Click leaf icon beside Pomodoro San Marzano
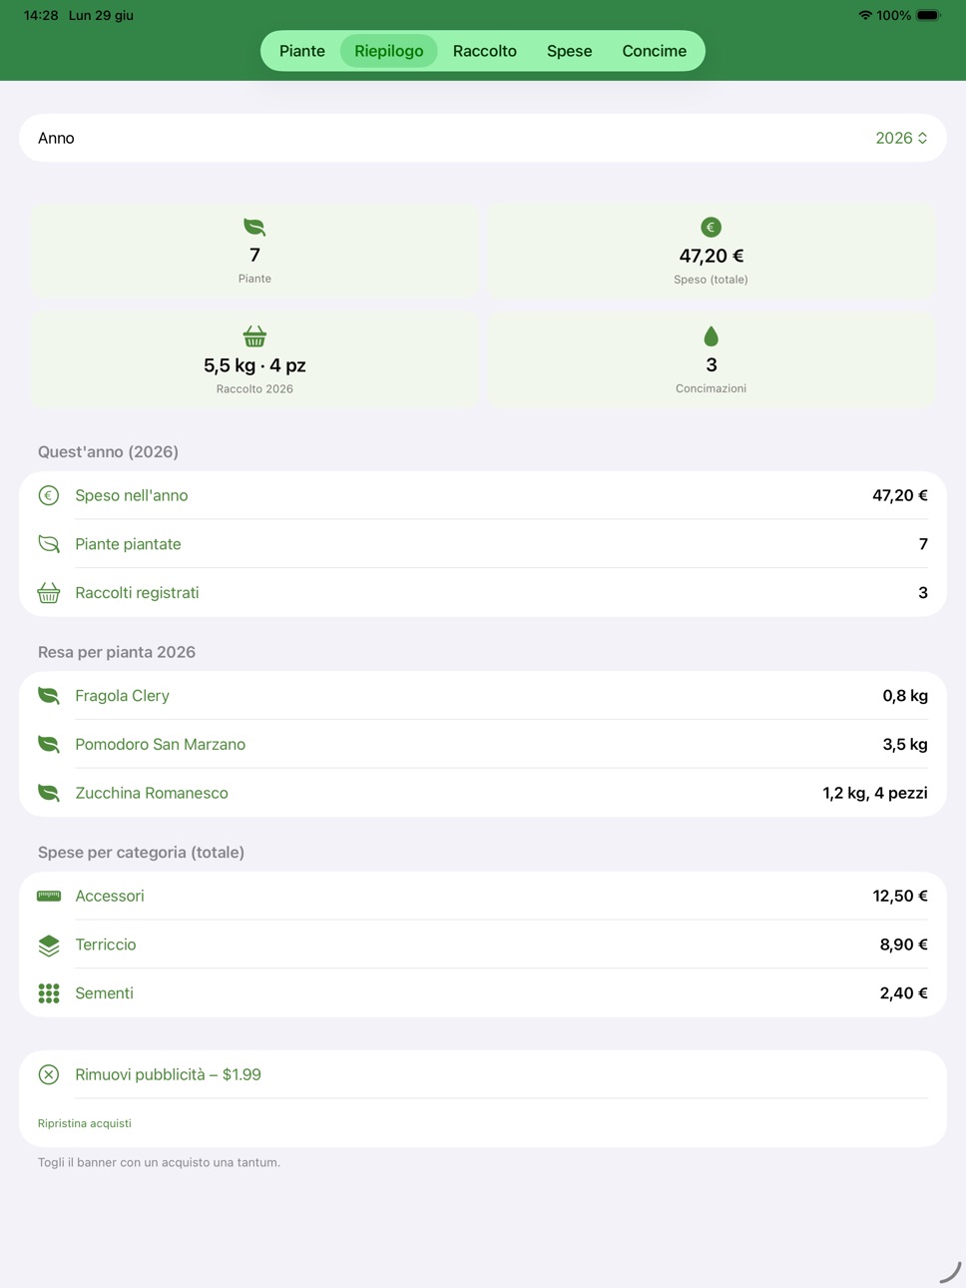The image size is (966, 1288). (x=49, y=745)
